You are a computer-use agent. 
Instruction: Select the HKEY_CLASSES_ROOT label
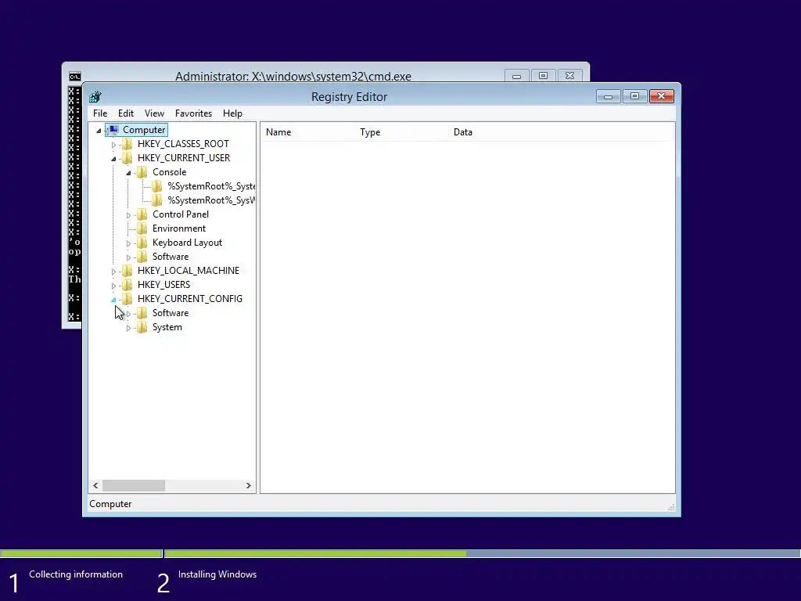pos(183,144)
